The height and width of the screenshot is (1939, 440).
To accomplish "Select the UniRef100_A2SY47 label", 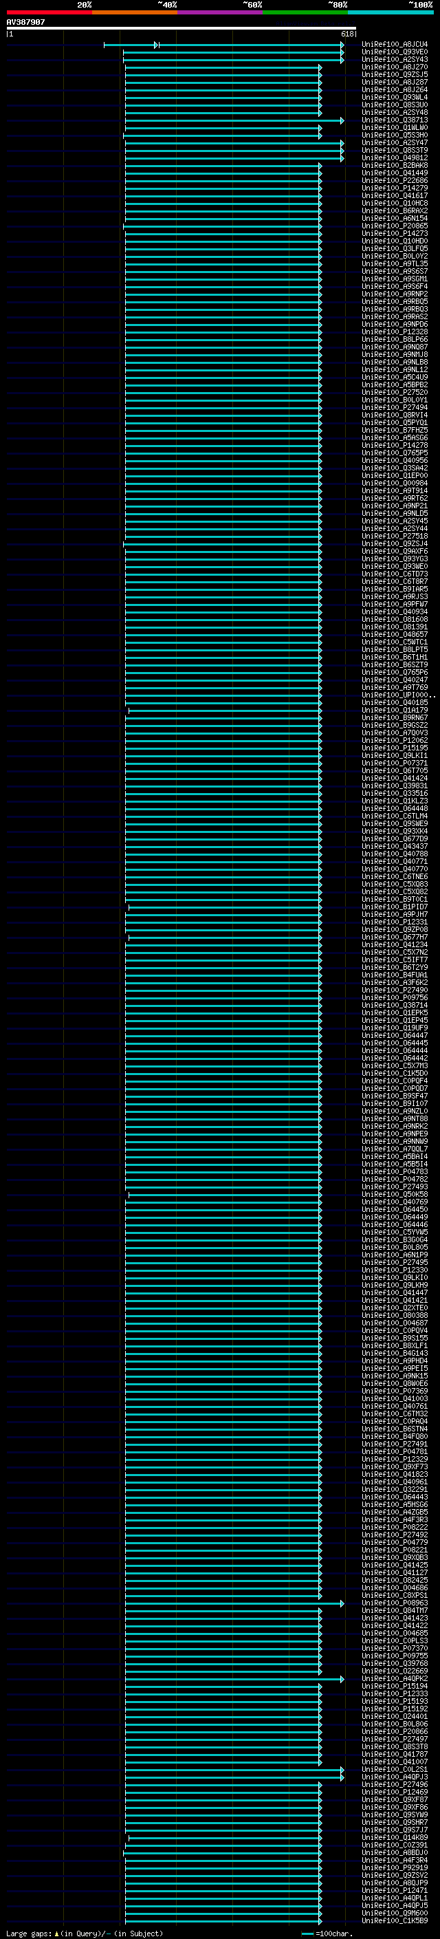I will coord(395,142).
